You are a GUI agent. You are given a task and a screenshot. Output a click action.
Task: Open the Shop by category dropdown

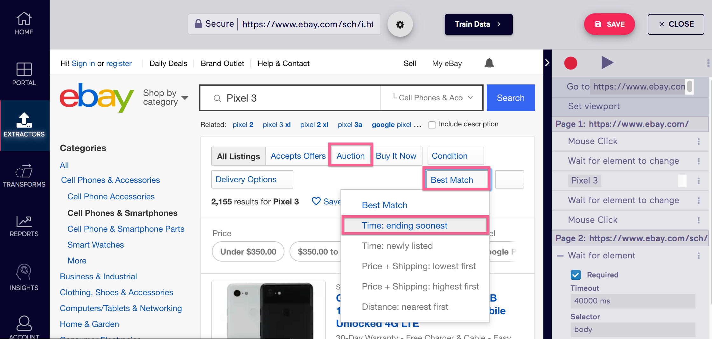pos(165,97)
